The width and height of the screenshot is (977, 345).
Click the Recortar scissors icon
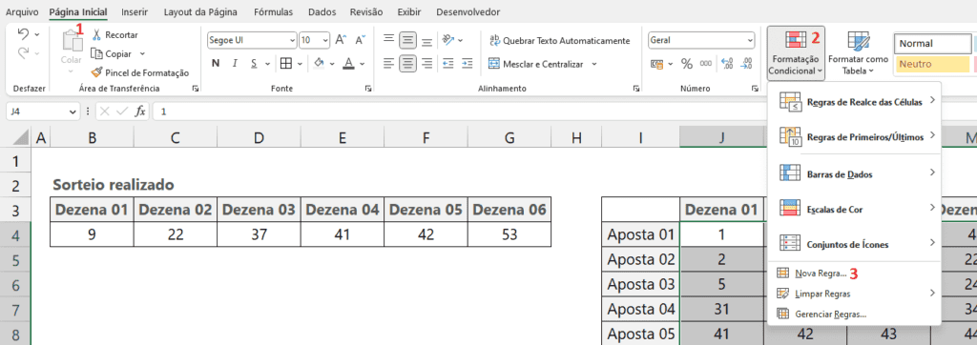[x=96, y=35]
